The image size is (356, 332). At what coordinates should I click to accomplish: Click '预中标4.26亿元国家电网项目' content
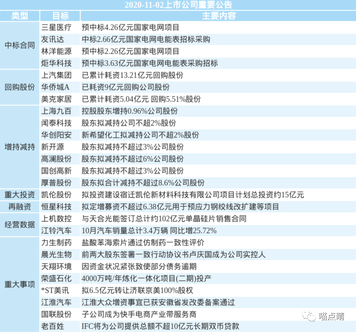coord(130,27)
